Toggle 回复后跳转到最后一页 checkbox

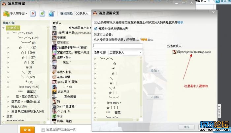point(43,130)
